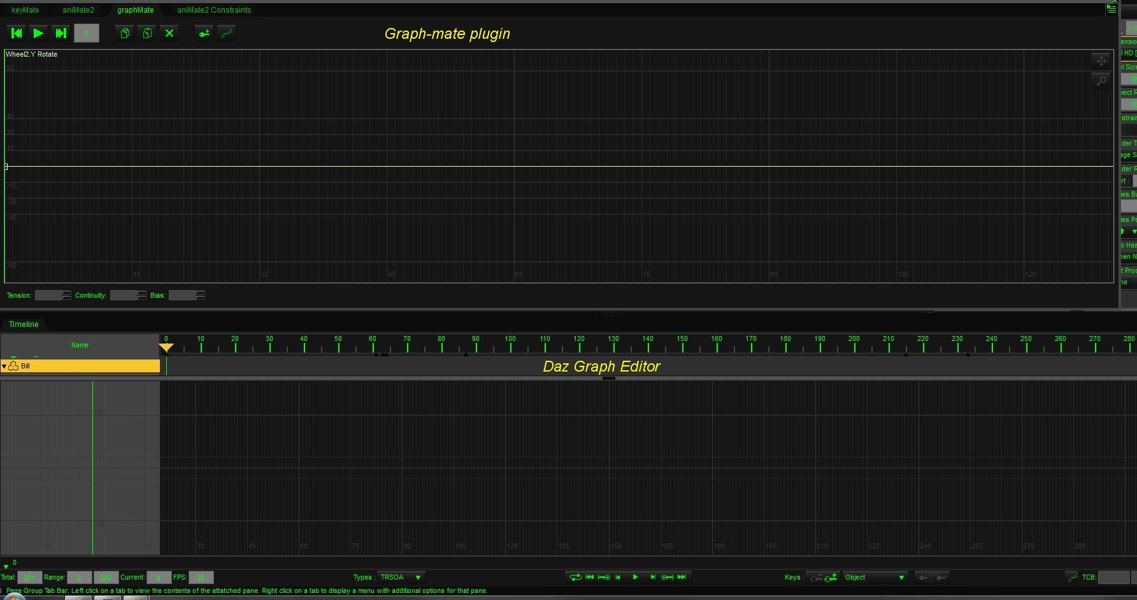
Task: Click the TCB value field
Action: pyautogui.click(x=1113, y=578)
